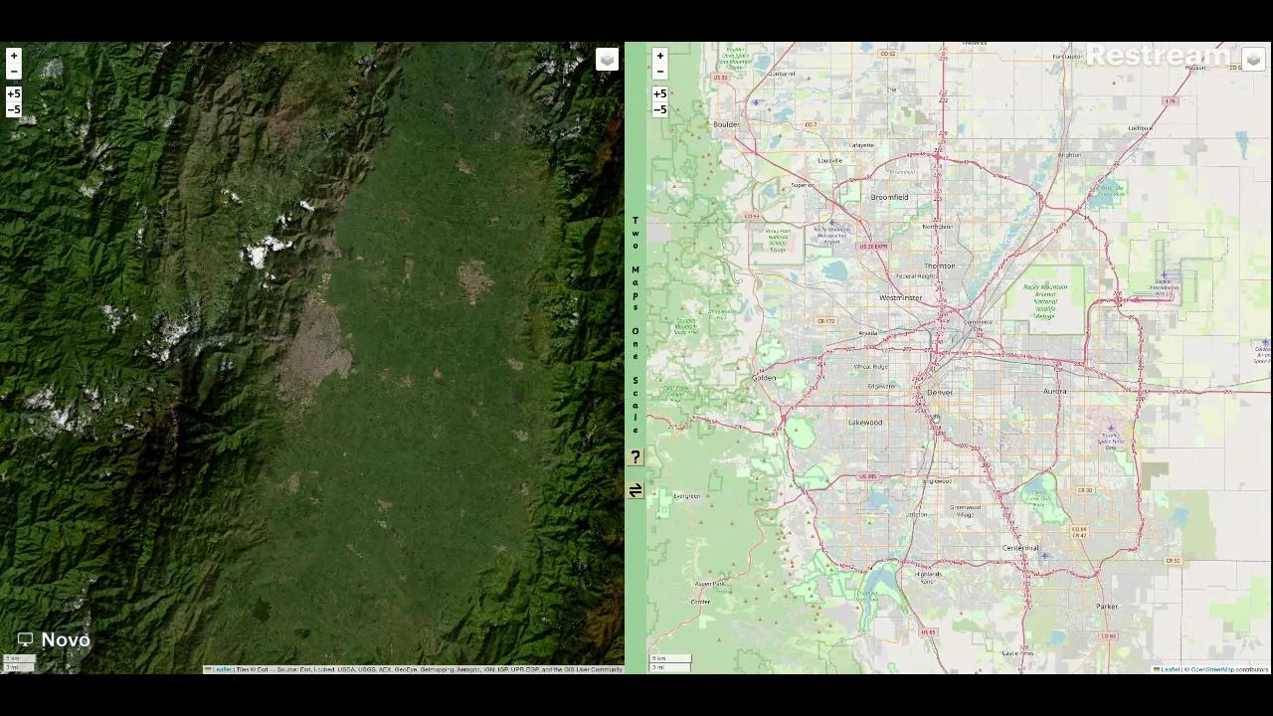Click the Highlands Ranch label
The image size is (1273, 716).
(927, 578)
